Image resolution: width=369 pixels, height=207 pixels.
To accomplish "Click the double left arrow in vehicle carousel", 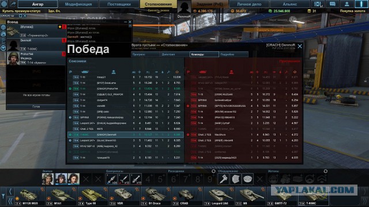I will point(10,201).
